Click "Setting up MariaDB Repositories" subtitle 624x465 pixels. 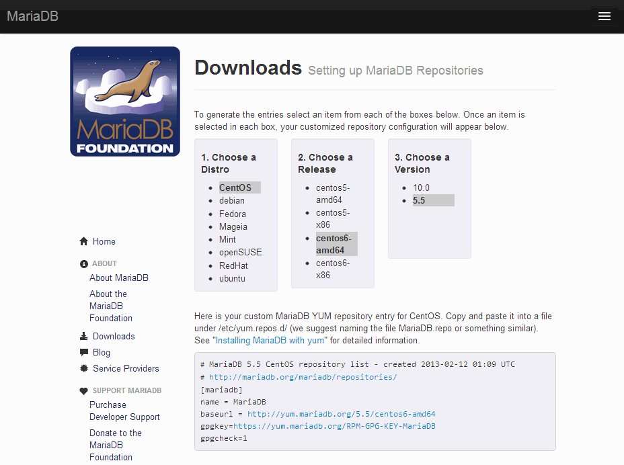pos(395,71)
